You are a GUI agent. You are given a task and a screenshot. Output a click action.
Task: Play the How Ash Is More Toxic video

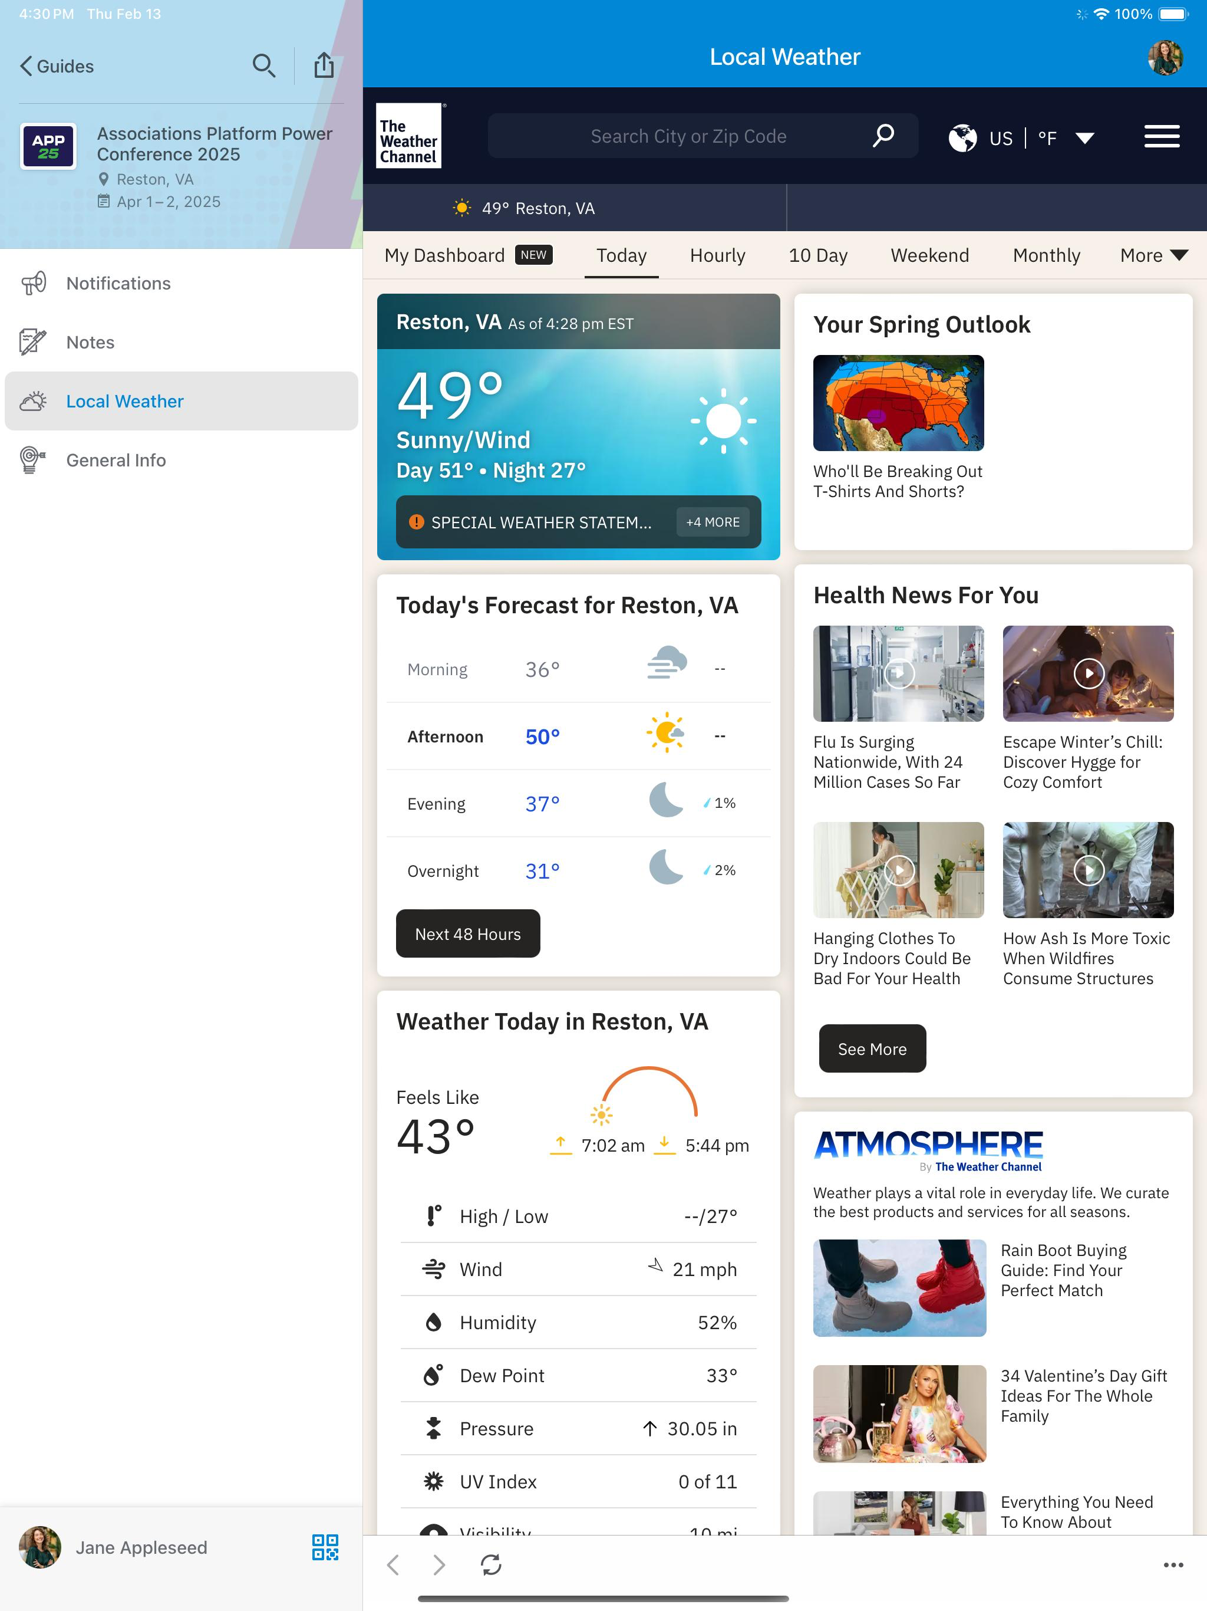click(x=1089, y=870)
